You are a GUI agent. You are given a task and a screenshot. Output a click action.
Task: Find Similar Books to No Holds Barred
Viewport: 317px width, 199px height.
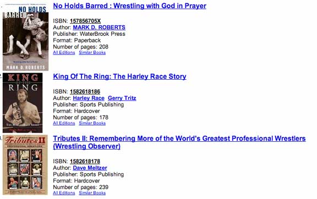[92, 53]
